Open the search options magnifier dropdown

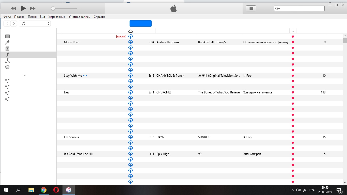277,8
